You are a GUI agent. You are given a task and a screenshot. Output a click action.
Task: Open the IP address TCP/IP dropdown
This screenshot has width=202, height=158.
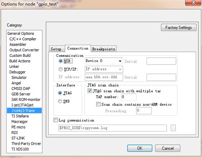(x=104, y=69)
